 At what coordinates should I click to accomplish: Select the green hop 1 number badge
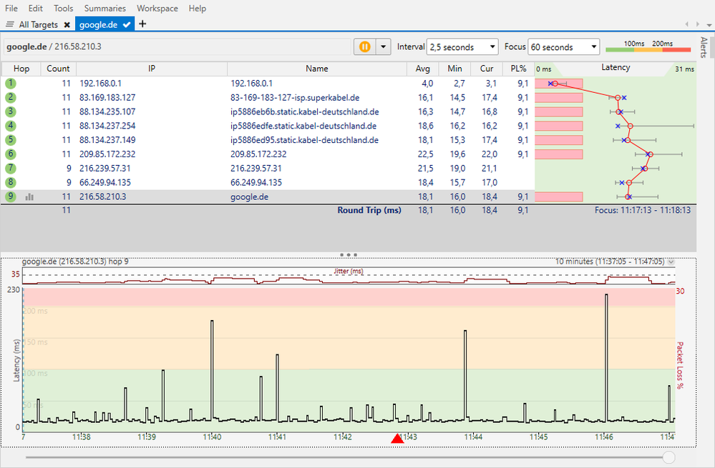tap(10, 83)
